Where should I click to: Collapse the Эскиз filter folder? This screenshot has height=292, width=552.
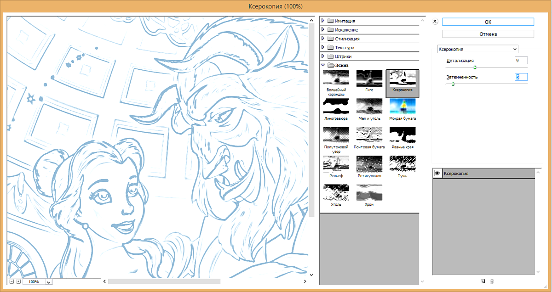[323, 65]
